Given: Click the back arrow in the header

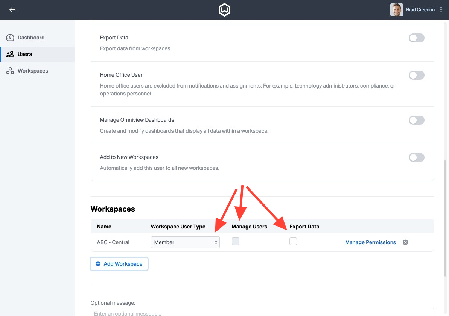Looking at the screenshot, I should pos(12,9).
